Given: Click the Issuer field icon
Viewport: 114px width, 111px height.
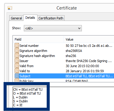Looking at the screenshot, I should (x=17, y=61).
